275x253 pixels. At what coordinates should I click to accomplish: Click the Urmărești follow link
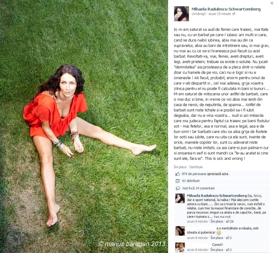[x=198, y=14]
